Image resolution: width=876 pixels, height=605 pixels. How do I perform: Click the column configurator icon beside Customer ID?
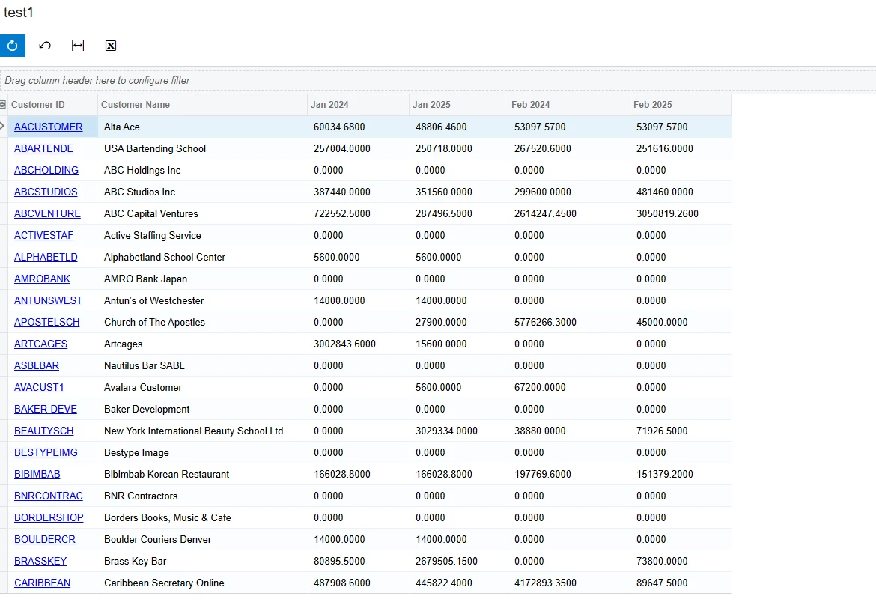tap(3, 105)
